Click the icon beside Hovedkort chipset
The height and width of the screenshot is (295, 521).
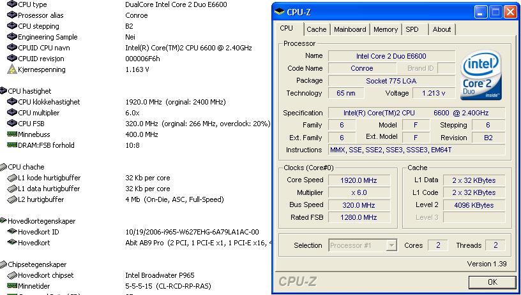(12, 275)
